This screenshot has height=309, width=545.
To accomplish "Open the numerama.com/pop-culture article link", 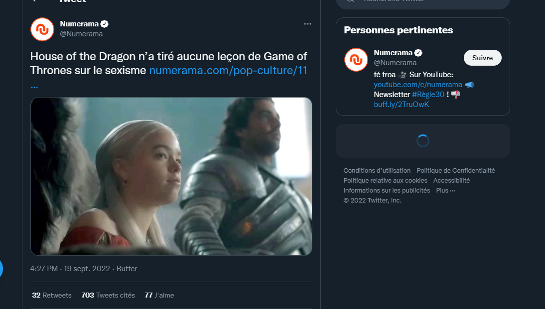I will 228,71.
